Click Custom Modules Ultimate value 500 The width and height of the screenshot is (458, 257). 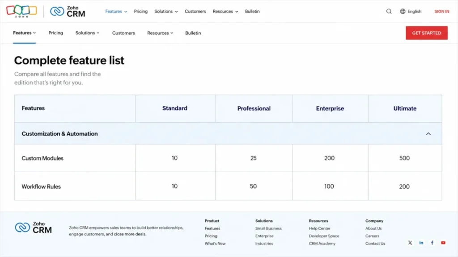pyautogui.click(x=404, y=158)
